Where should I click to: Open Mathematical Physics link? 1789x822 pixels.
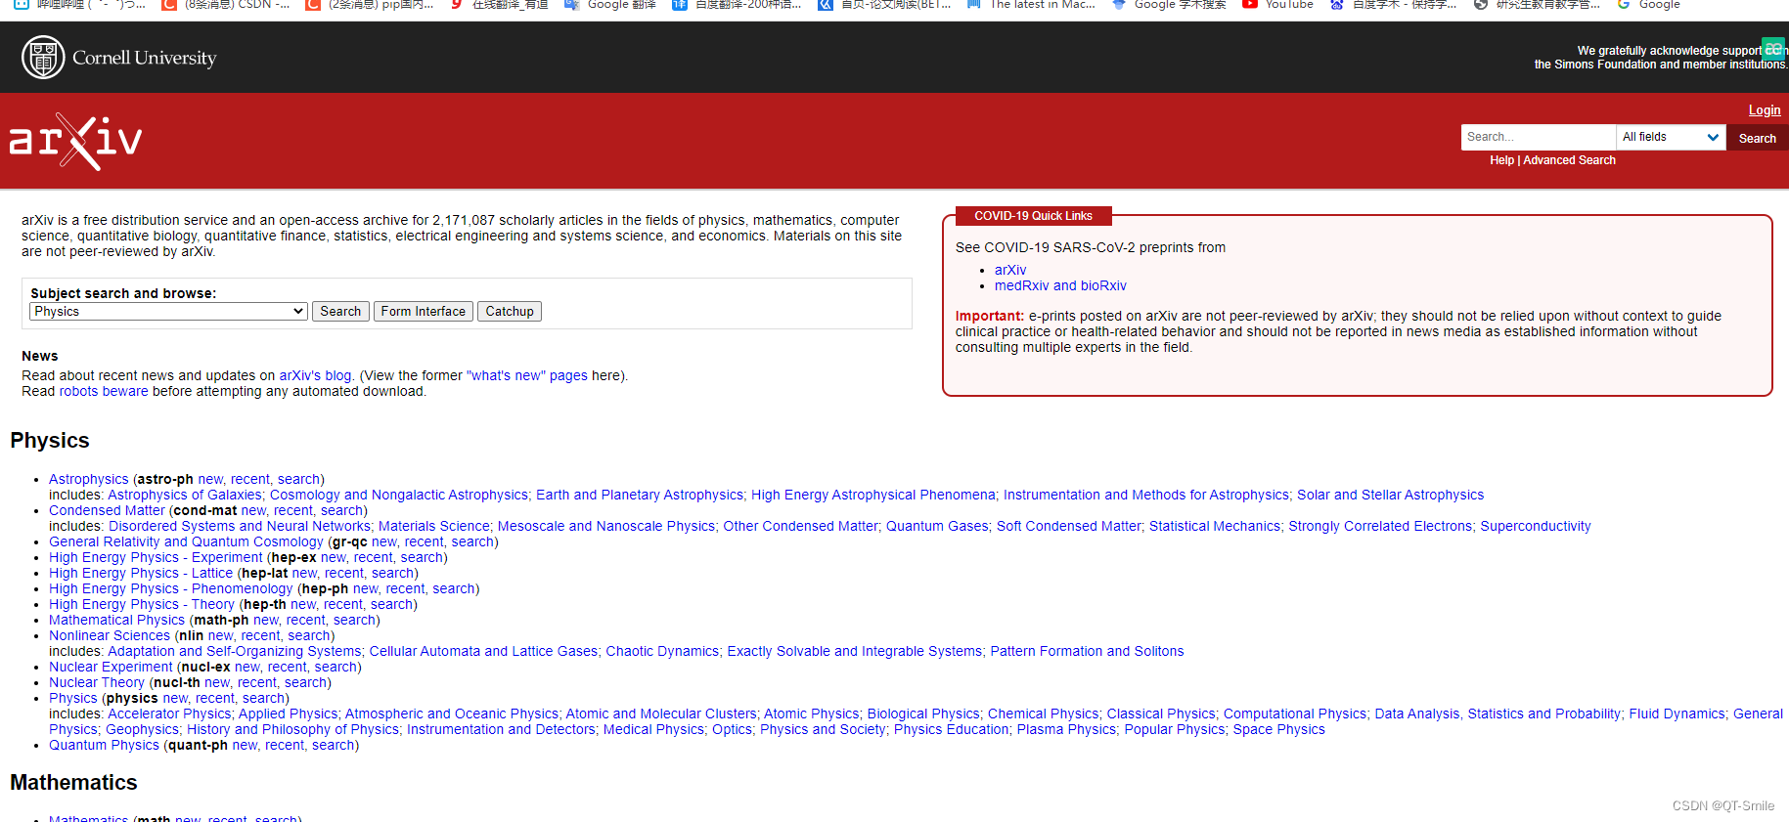116,620
